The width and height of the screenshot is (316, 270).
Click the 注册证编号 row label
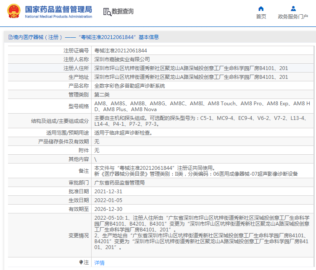click(x=76, y=51)
